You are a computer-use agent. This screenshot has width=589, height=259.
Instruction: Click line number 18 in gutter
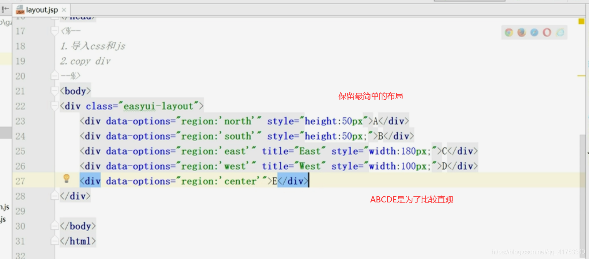20,46
